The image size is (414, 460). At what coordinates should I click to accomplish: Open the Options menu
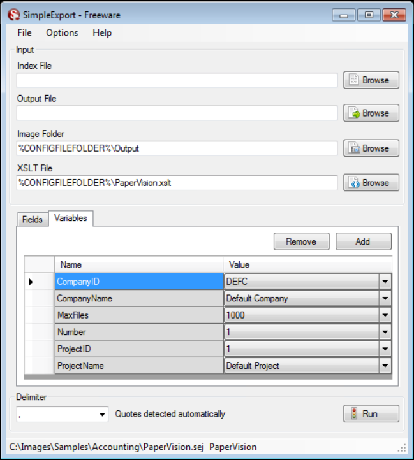(x=62, y=32)
